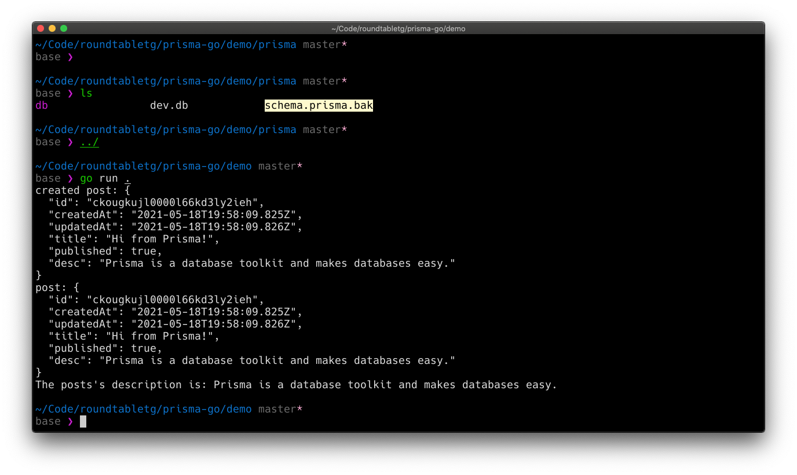Click the yellow minimize window button
797x475 pixels.
click(52, 28)
